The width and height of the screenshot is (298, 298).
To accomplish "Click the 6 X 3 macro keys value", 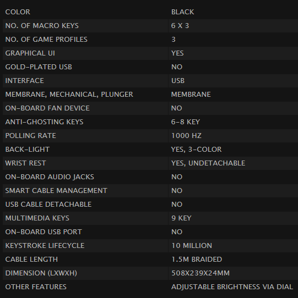I will point(180,26).
